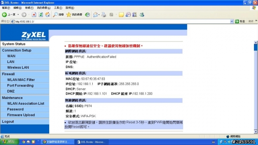Image resolution: width=258 pixels, height=145 pixels.
Task: Click the Refresh page icon
Action: (41, 14)
